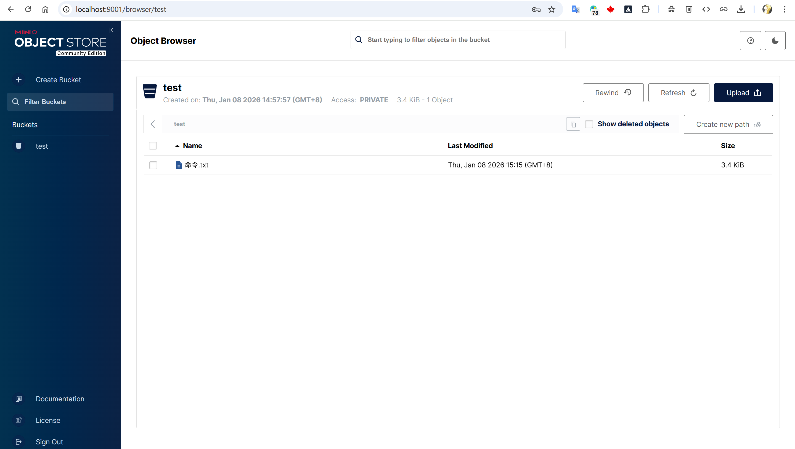
Task: Go back with the path chevron
Action: pyautogui.click(x=153, y=124)
